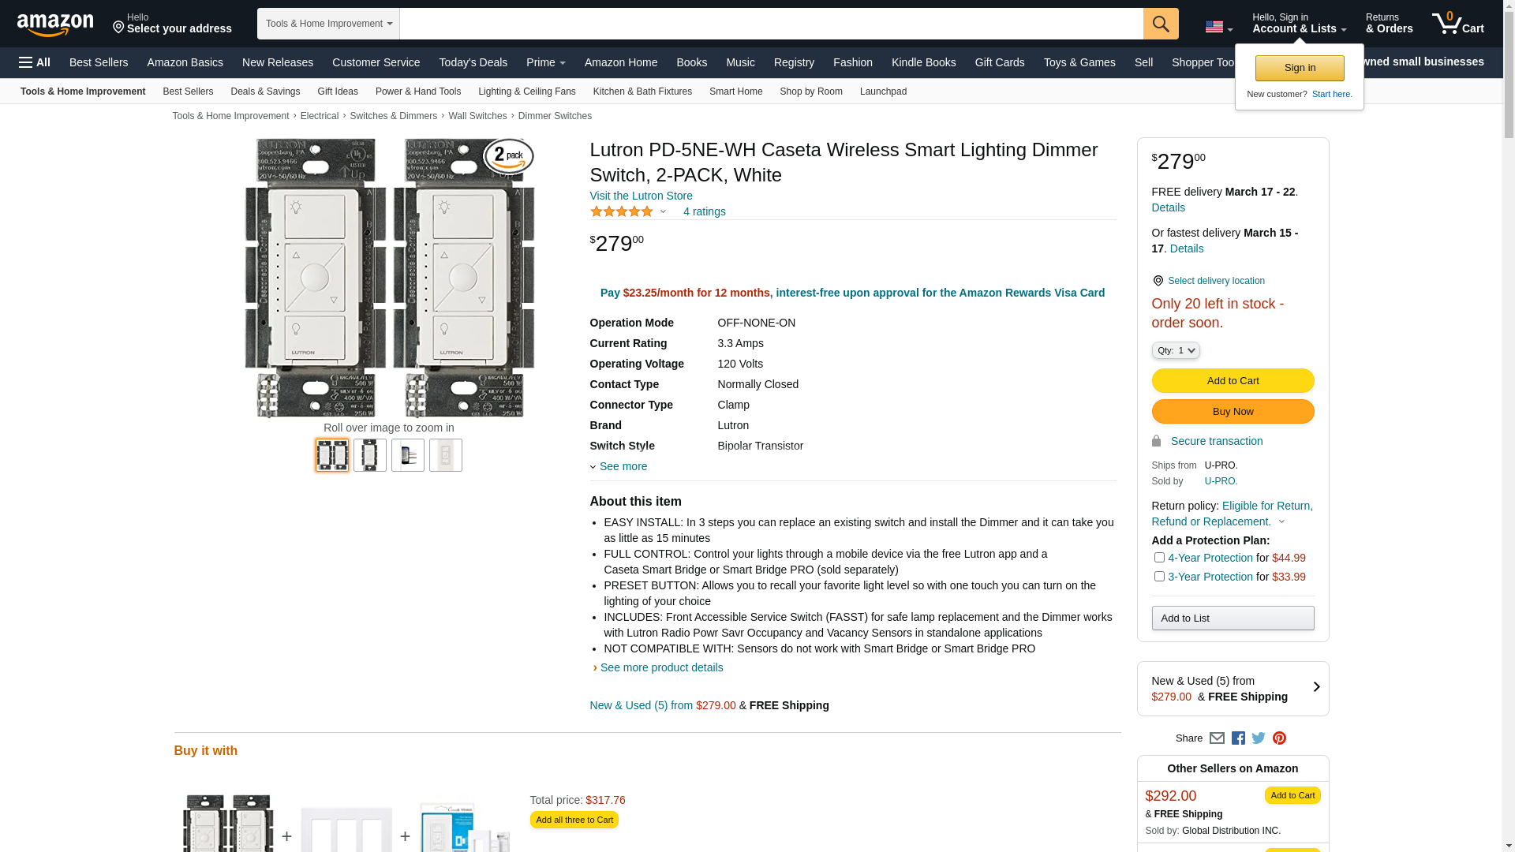Open Today's Deals in navigation bar
The width and height of the screenshot is (1515, 852).
tap(473, 62)
